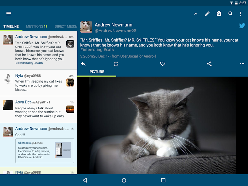Click the Twitter bird icon
Viewport: 248px width, 186px height.
(x=242, y=26)
